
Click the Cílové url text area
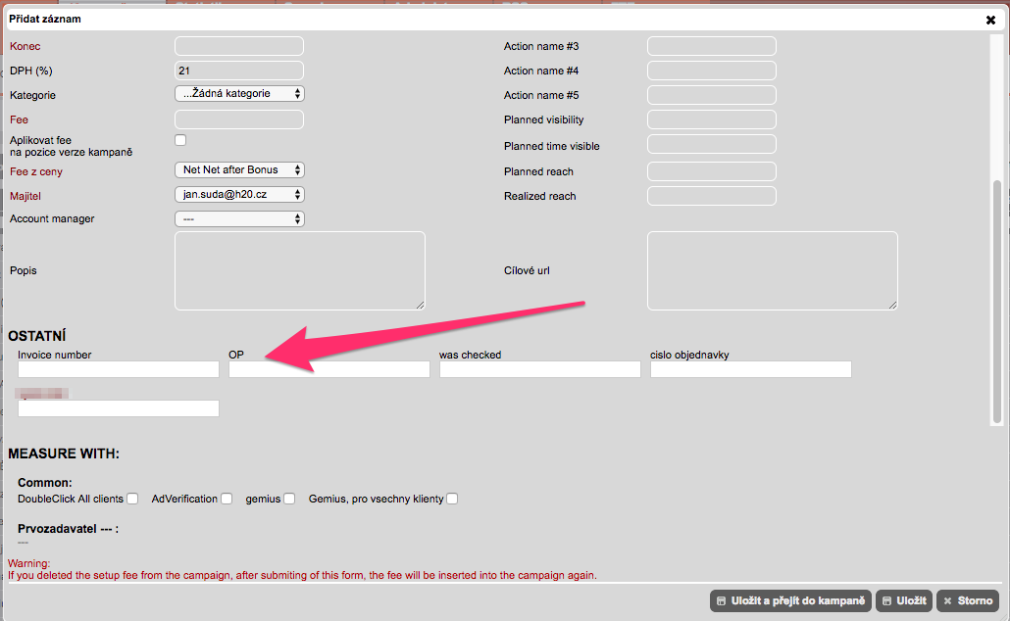pyautogui.click(x=772, y=270)
